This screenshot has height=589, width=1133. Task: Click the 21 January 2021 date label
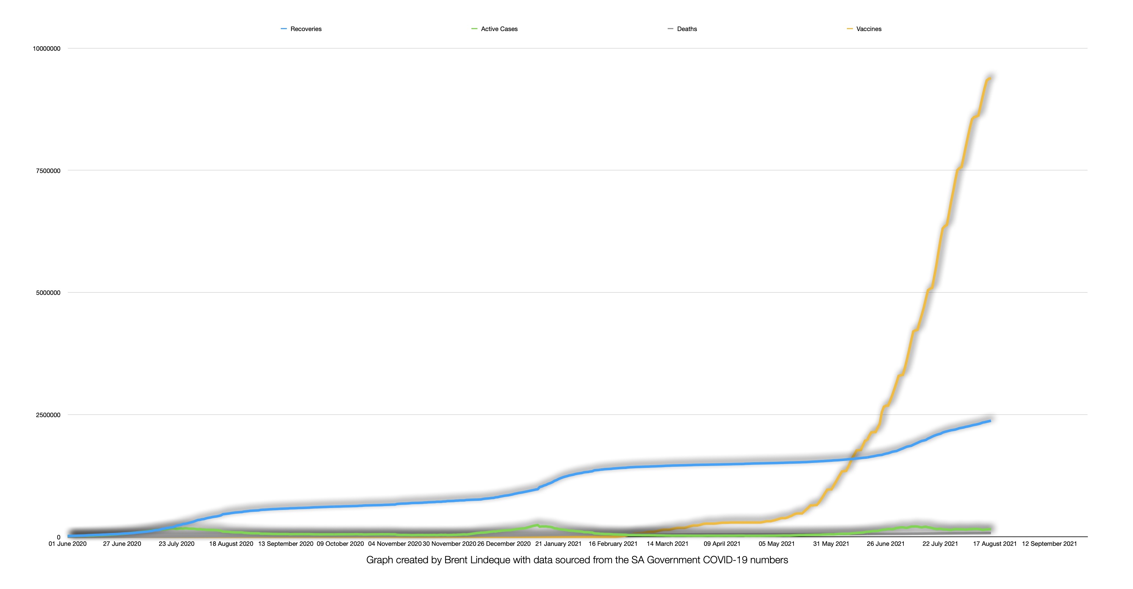pyautogui.click(x=558, y=544)
